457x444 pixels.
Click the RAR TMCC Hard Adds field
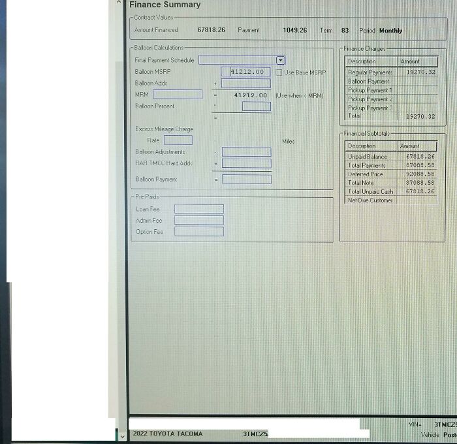[246, 163]
